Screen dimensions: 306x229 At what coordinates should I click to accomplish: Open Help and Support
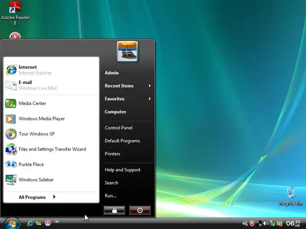click(x=122, y=170)
